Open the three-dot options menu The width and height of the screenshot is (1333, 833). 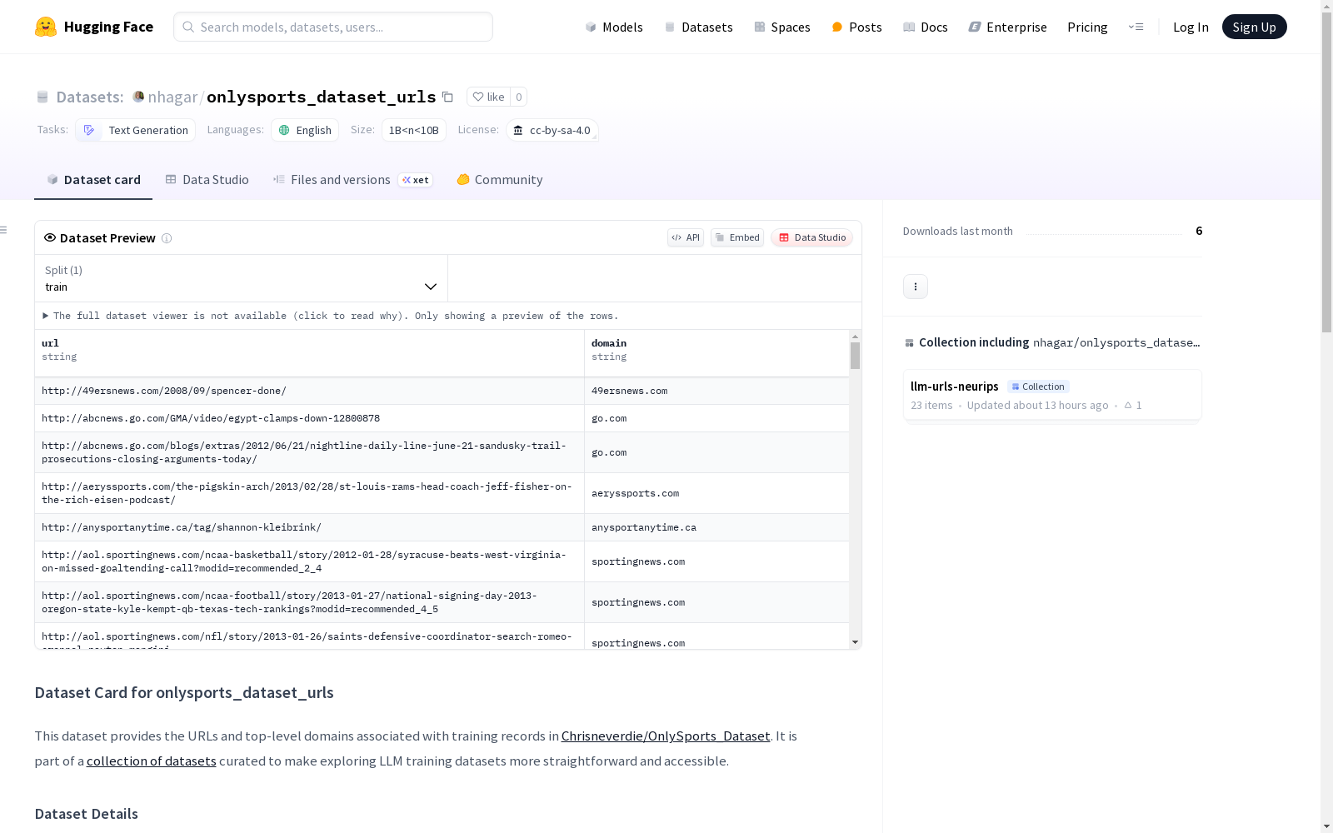[x=916, y=287]
